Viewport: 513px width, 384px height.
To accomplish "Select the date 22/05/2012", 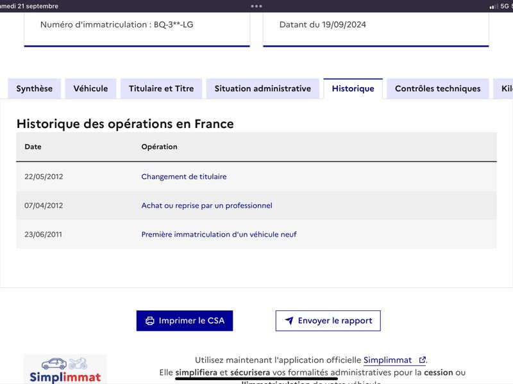I will pyautogui.click(x=44, y=177).
